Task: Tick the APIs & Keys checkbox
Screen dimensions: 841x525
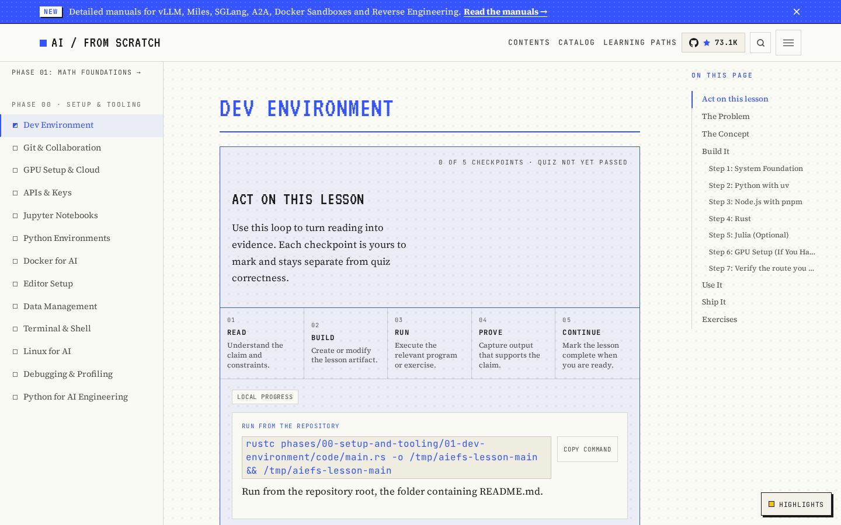Action: (x=15, y=193)
